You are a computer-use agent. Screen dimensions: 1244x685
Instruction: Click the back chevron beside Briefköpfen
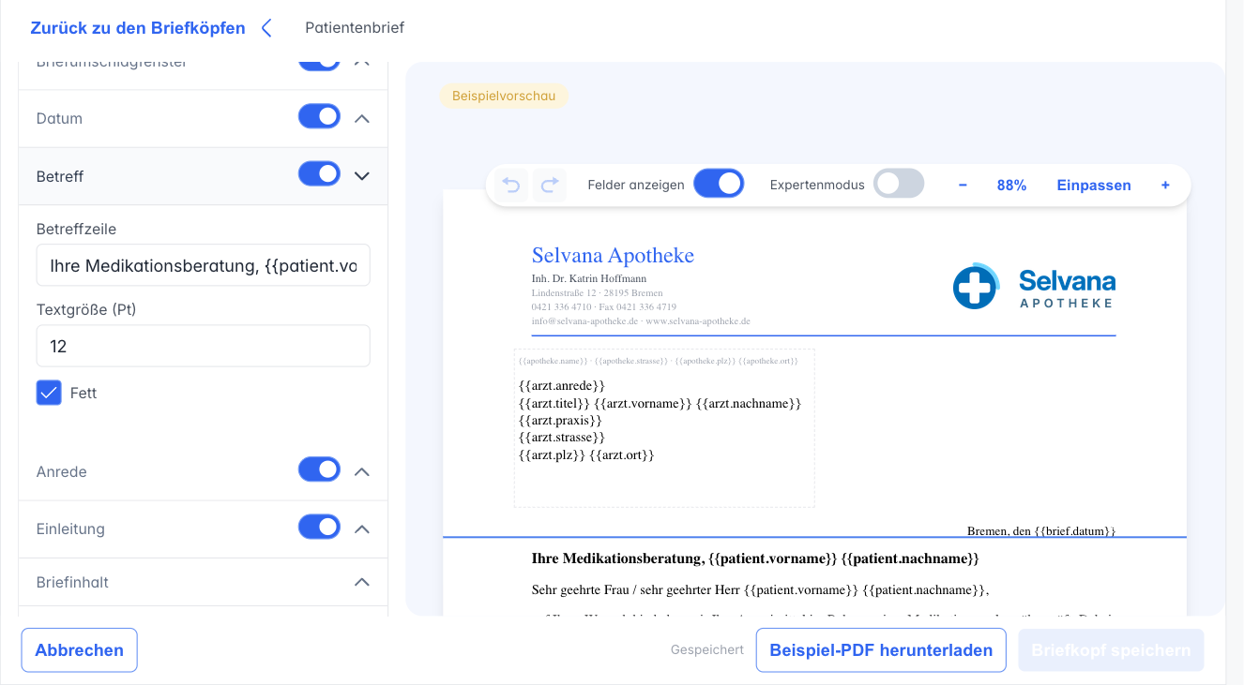tap(266, 28)
